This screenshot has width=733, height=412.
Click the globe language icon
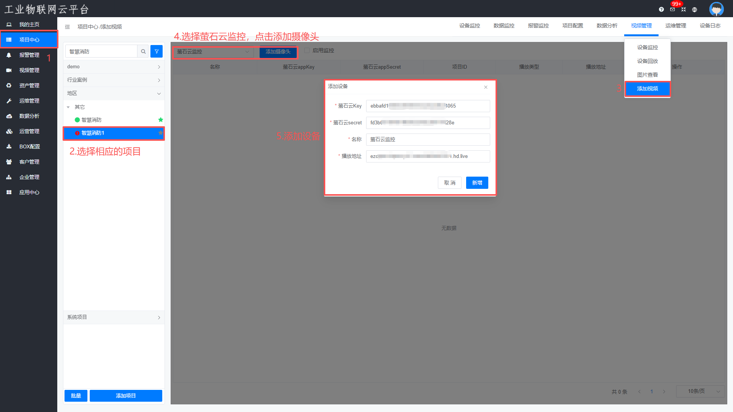point(694,10)
